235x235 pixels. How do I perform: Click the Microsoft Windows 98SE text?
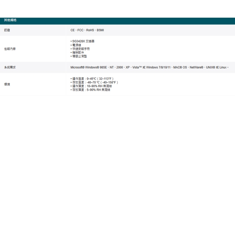tap(89, 67)
